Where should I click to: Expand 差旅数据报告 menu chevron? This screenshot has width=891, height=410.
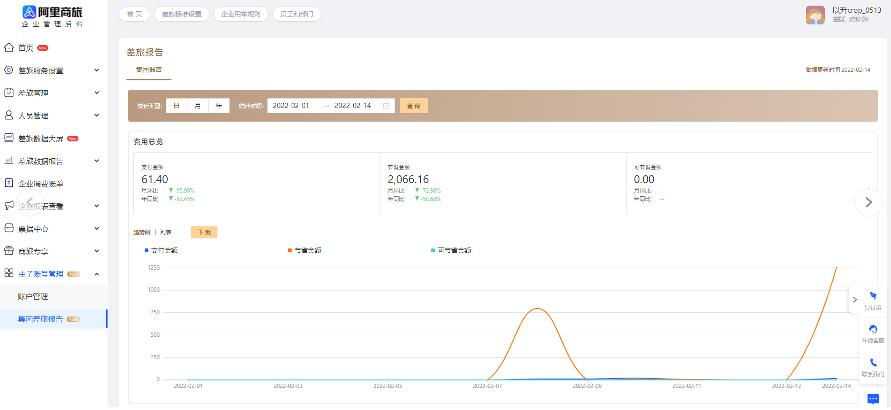click(97, 161)
